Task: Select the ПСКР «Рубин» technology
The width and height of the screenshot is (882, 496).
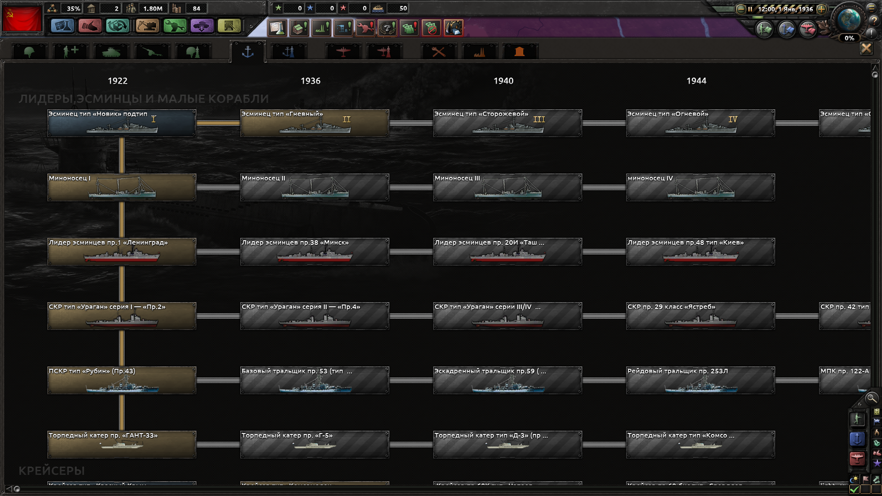Action: [x=122, y=380]
